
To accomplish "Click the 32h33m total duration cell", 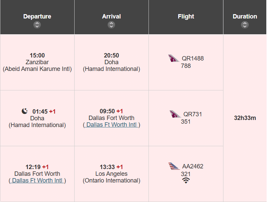I will pos(245,118).
